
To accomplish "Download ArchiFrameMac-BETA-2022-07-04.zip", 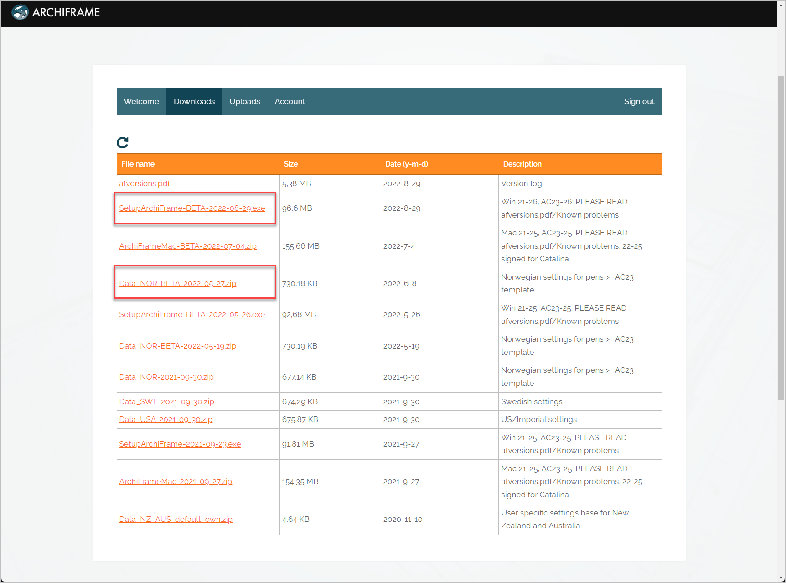I will pos(188,246).
